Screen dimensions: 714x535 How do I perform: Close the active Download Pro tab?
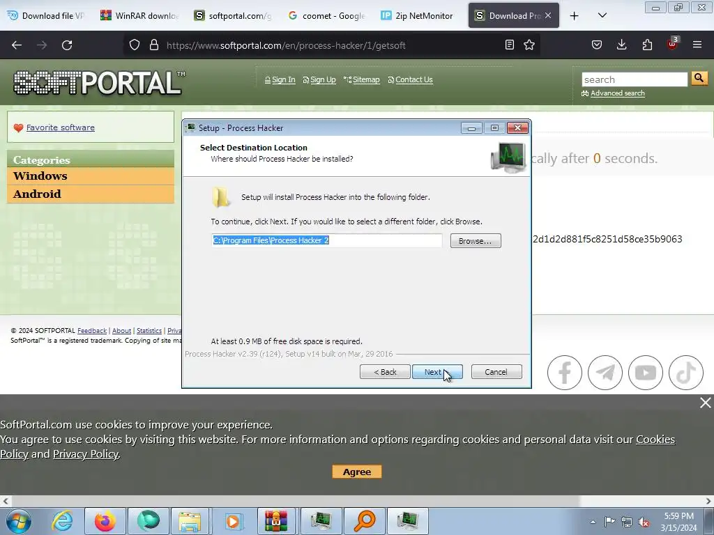pyautogui.click(x=548, y=15)
